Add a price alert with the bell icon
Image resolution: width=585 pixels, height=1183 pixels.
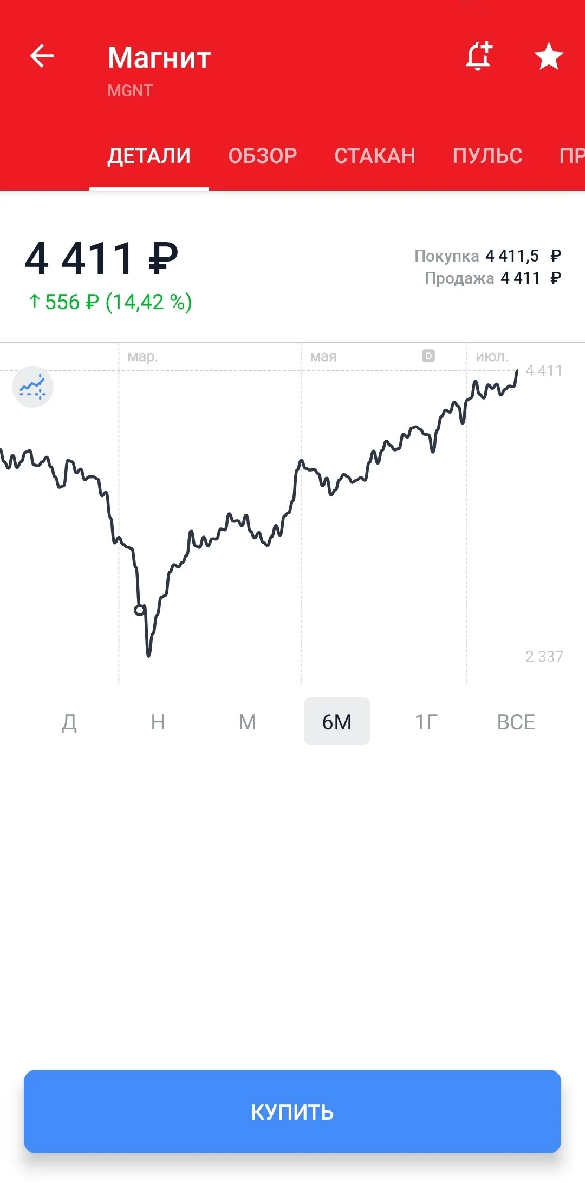point(479,55)
